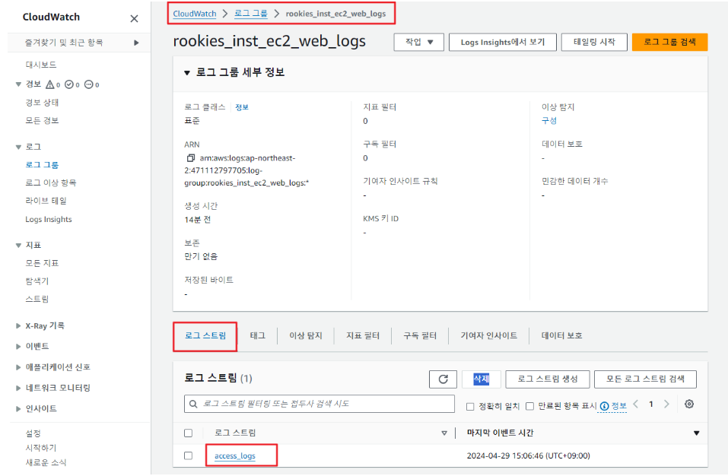Image resolution: width=728 pixels, height=476 pixels.
Task: Switch to the 태그 tab
Action: pyautogui.click(x=258, y=336)
